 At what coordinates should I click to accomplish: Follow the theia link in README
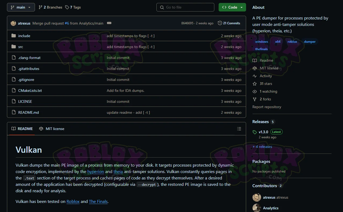[118, 171]
